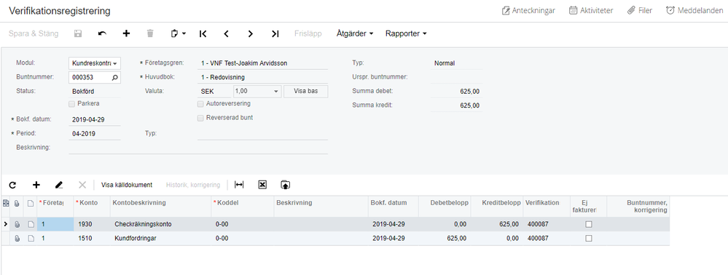Image resolution: width=728 pixels, height=275 pixels.
Task: Enable the Autoreversering checkbox
Action: (200, 103)
